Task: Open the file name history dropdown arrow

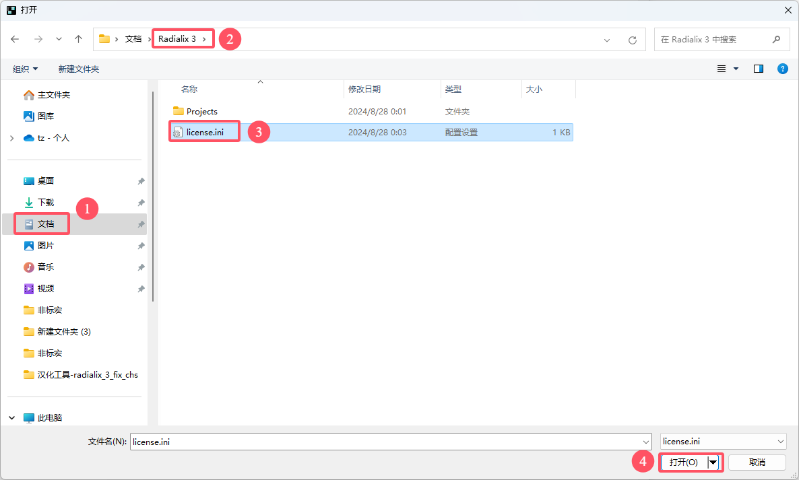Action: click(645, 442)
